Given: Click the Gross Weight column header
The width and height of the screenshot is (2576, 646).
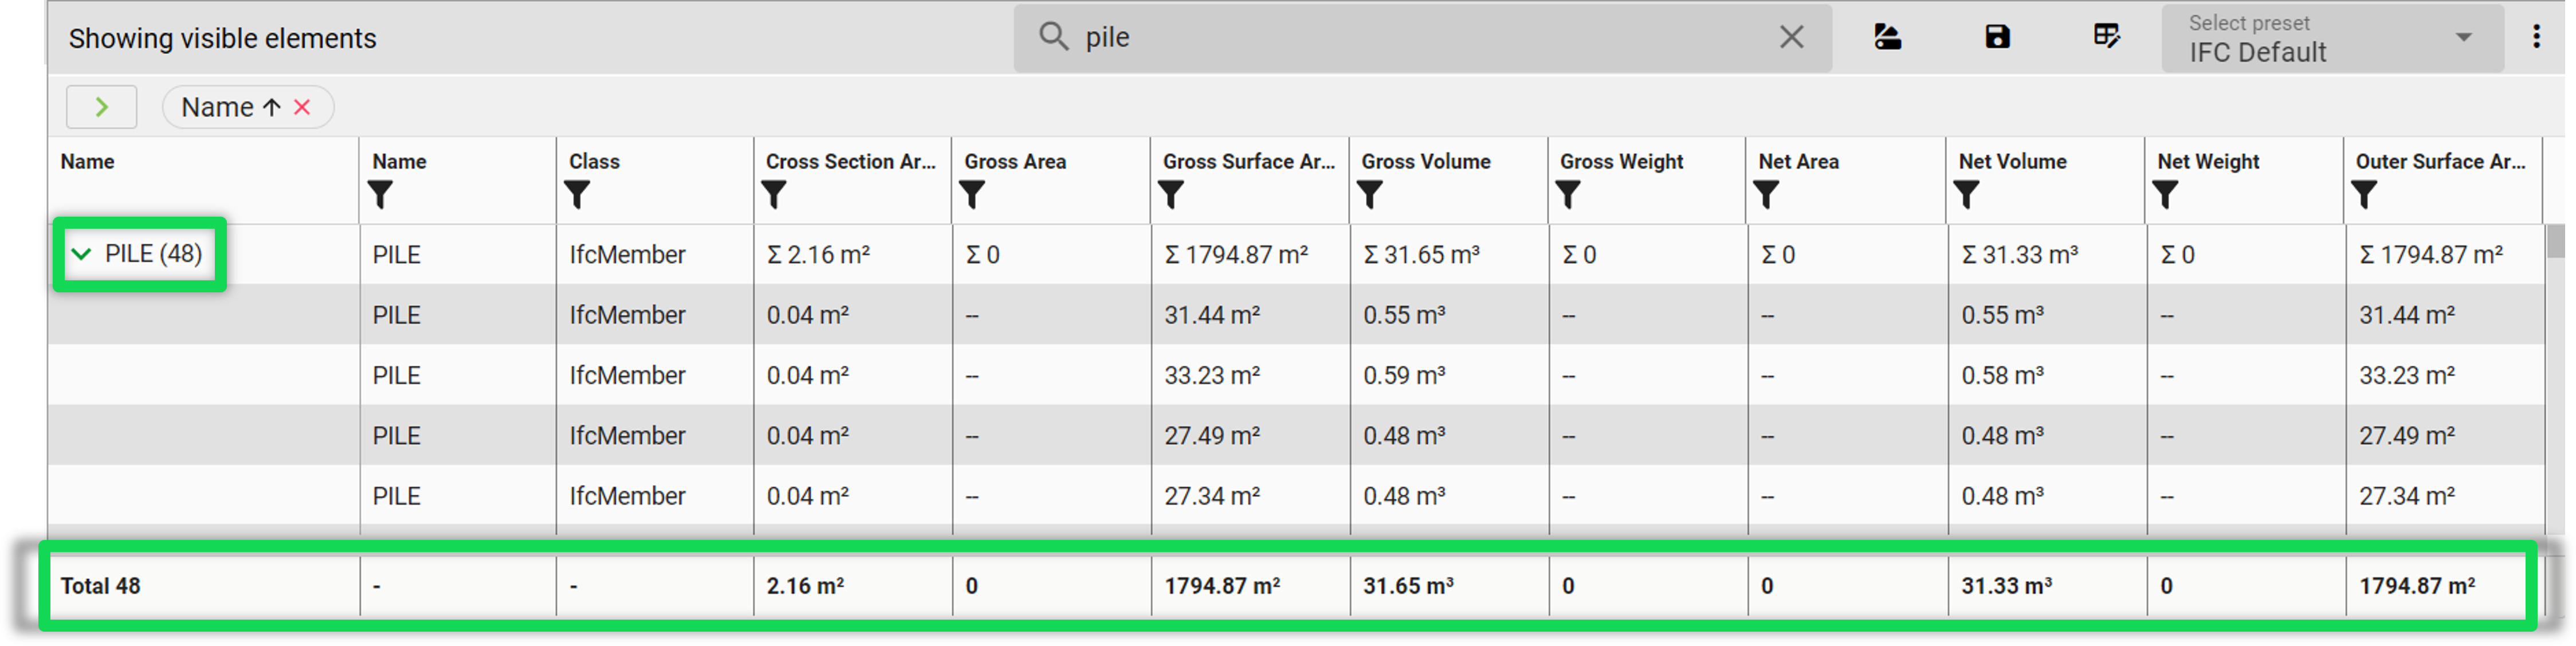Looking at the screenshot, I should pos(1621,161).
